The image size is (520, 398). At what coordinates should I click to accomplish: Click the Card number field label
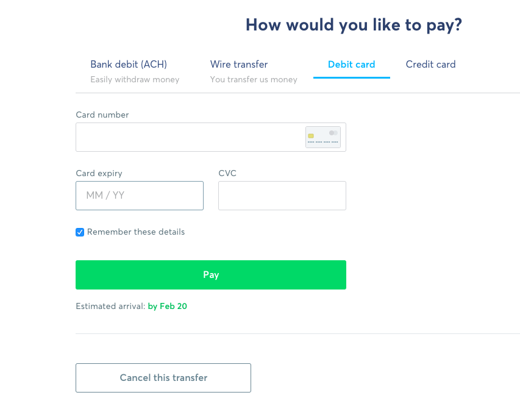point(102,115)
